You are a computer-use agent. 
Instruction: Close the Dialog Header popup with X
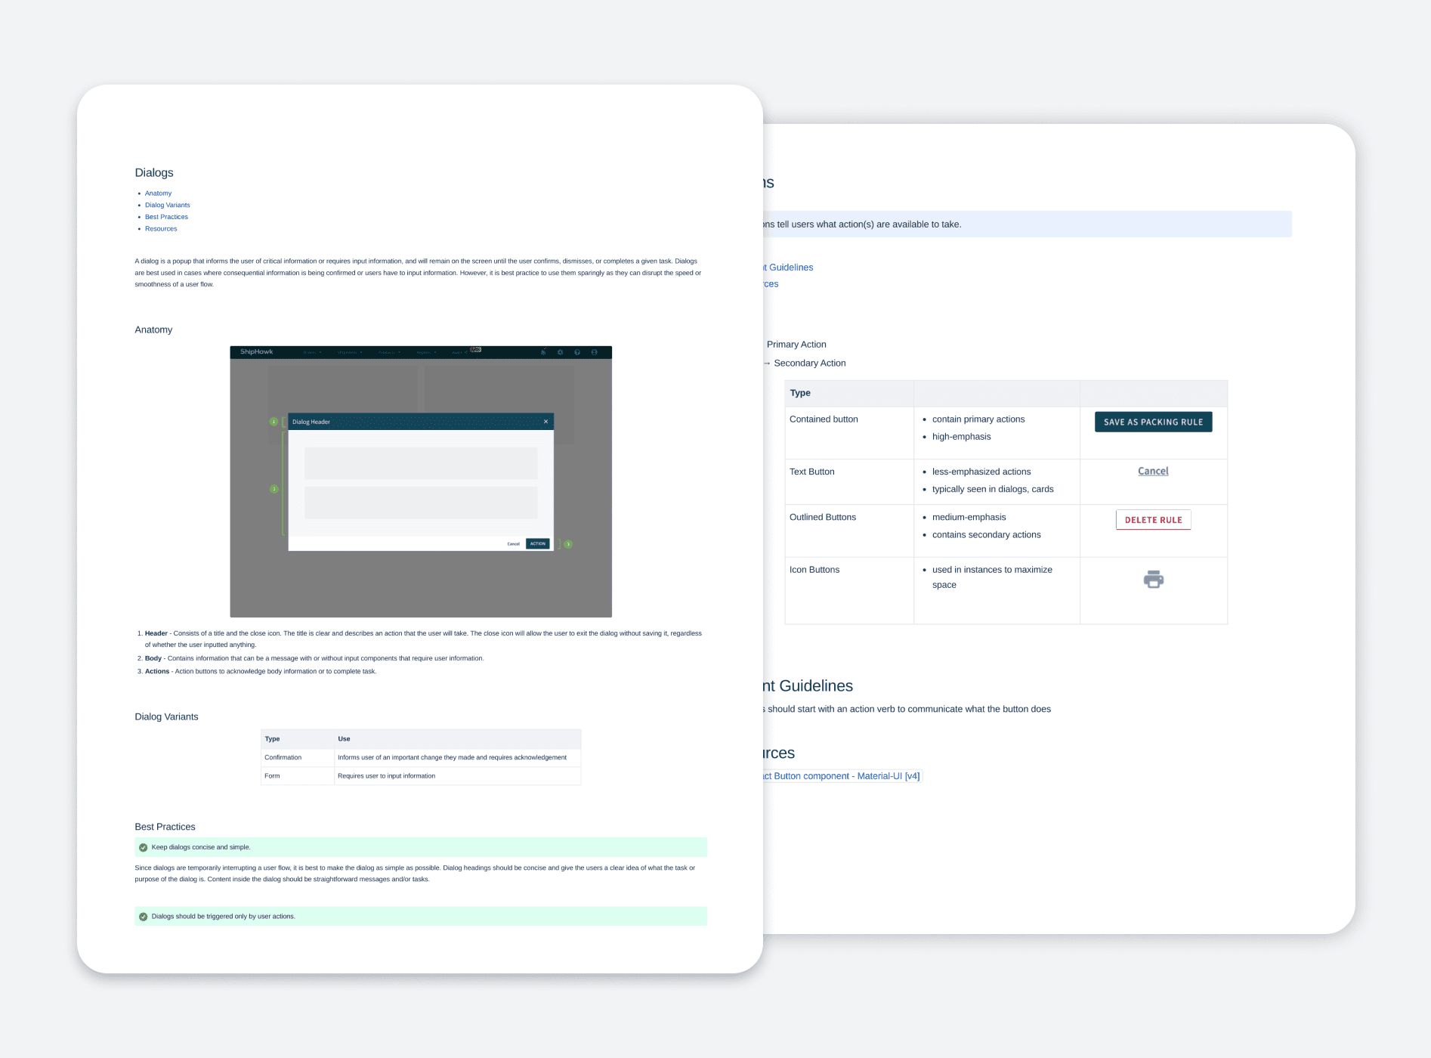(546, 422)
